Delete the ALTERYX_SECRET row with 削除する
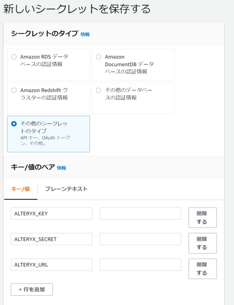This screenshot has width=234, height=305. pyautogui.click(x=203, y=243)
